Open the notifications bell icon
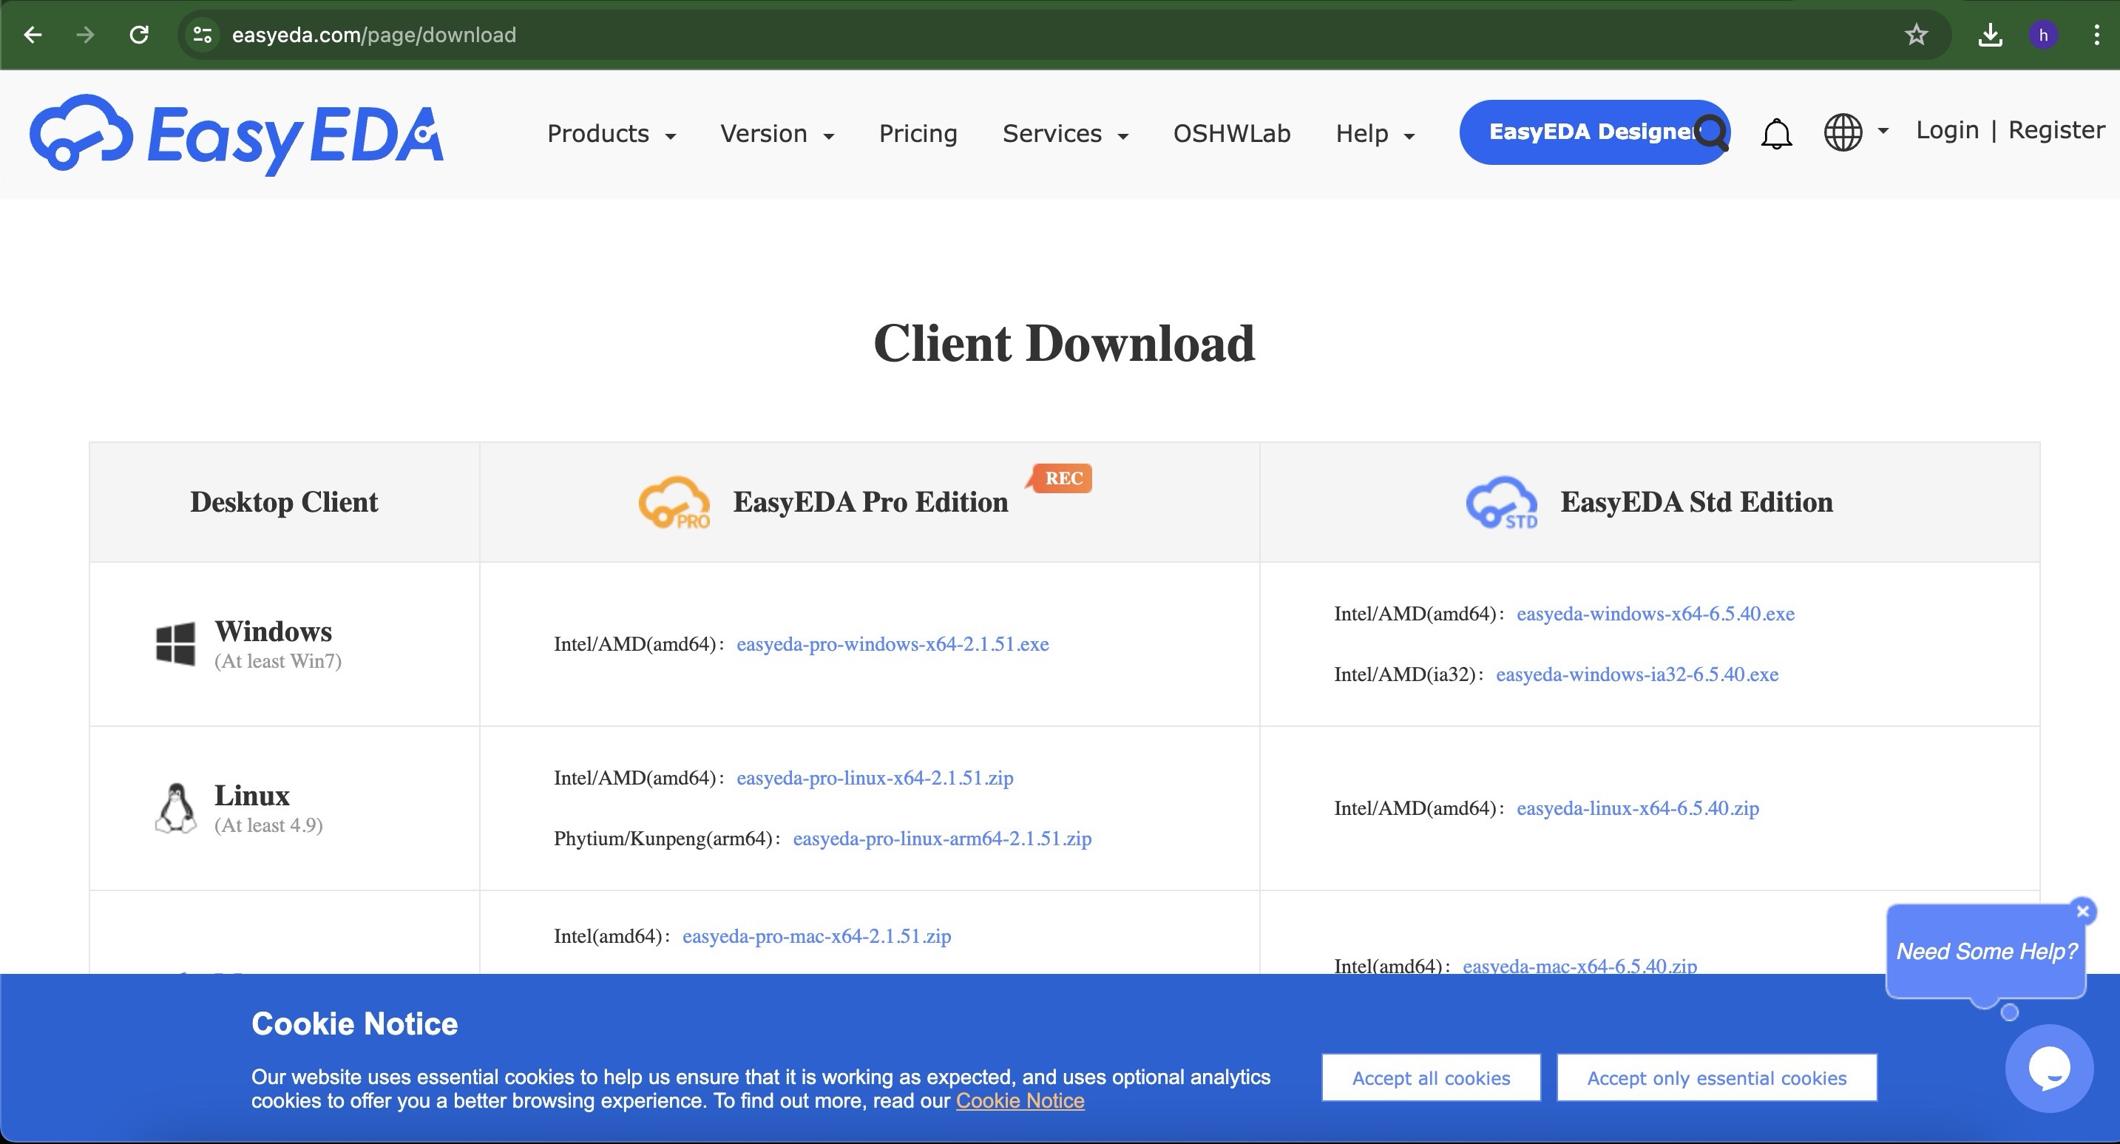This screenshot has height=1144, width=2120. pyautogui.click(x=1776, y=133)
